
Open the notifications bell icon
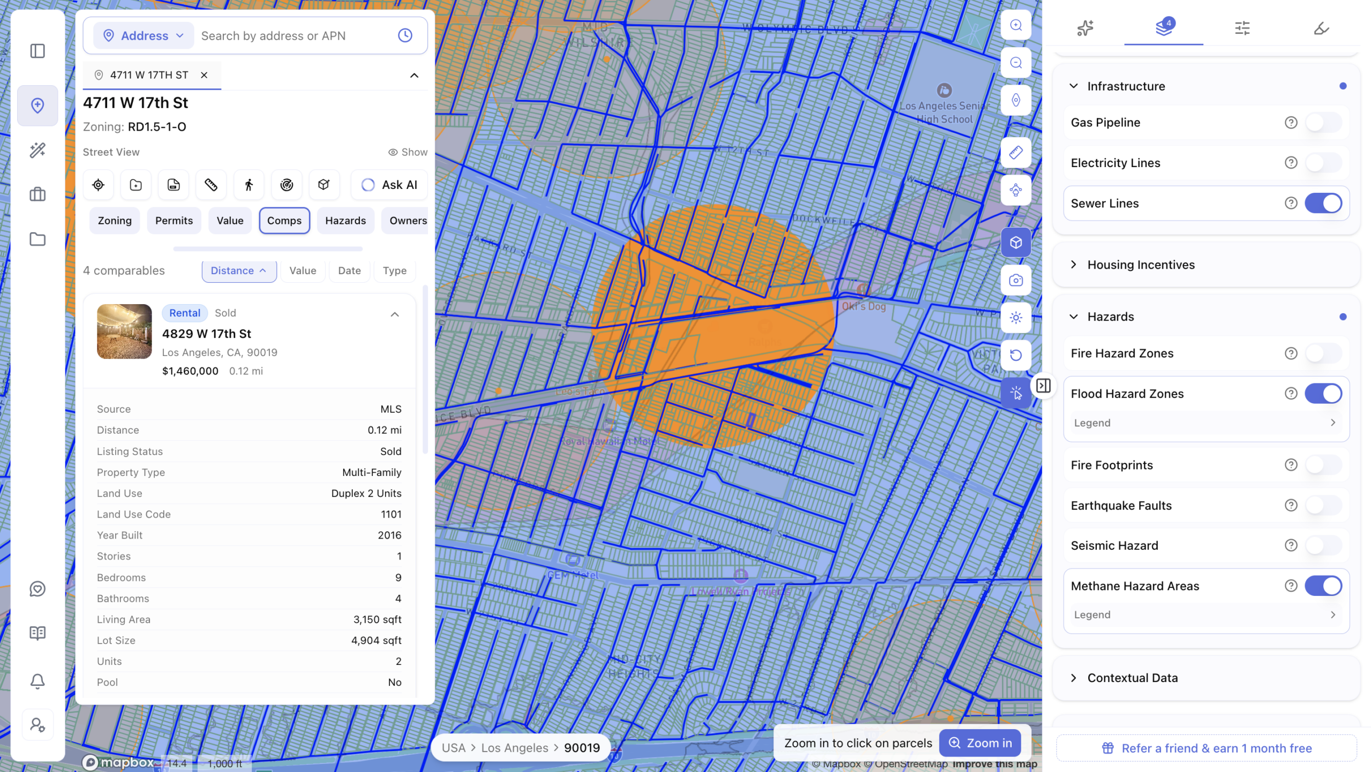tap(37, 681)
